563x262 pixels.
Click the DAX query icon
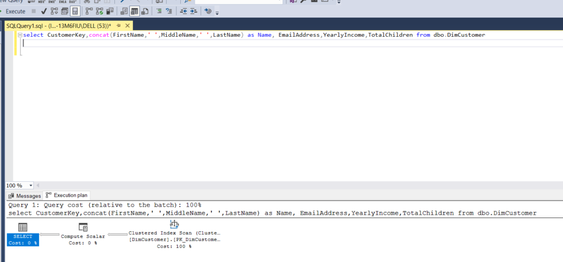point(73,2)
